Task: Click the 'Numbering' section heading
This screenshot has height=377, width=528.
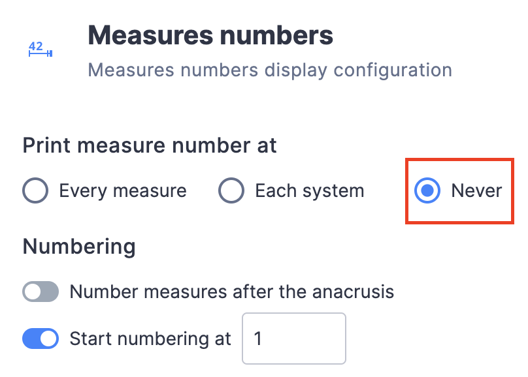Action: coord(78,247)
